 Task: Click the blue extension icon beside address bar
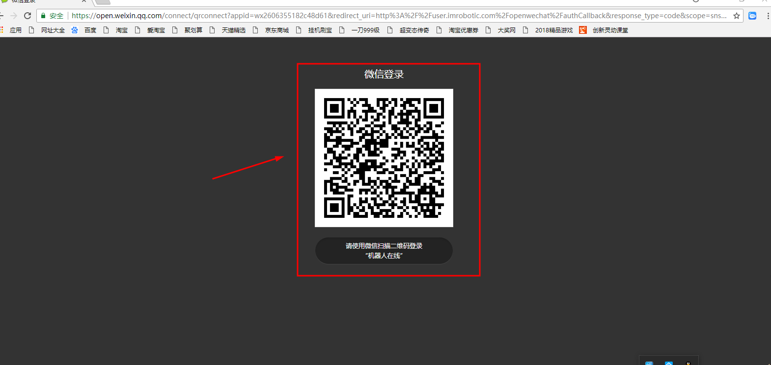752,16
